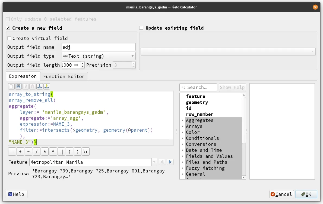Advance to the next feature with the right arrow
The width and height of the screenshot is (323, 204).
point(170,162)
